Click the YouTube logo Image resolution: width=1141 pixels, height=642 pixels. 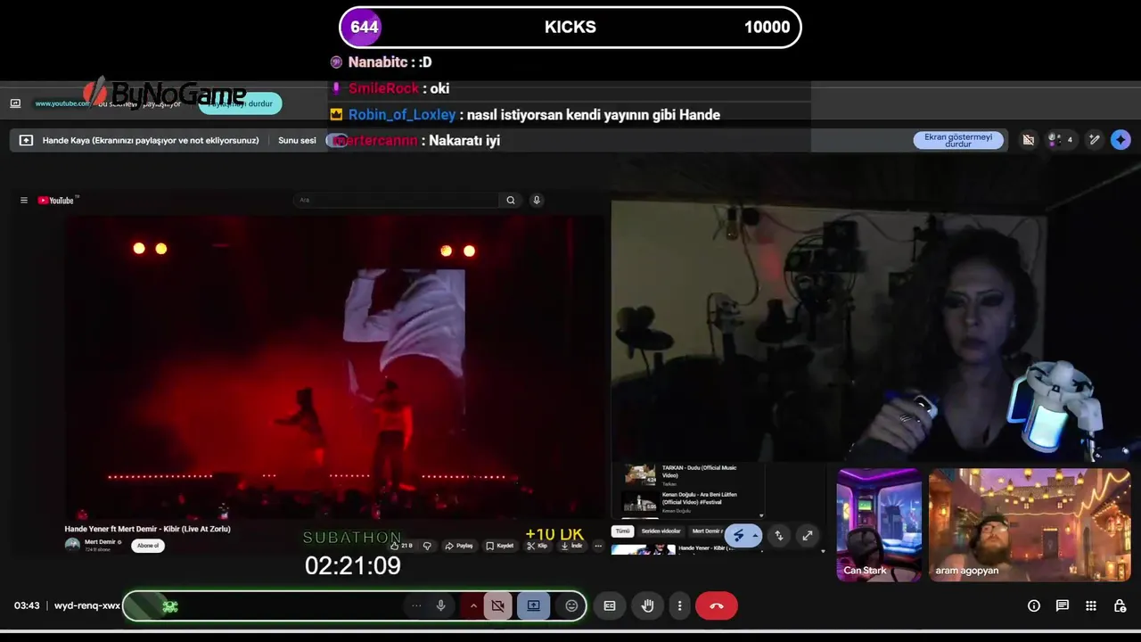tap(57, 200)
